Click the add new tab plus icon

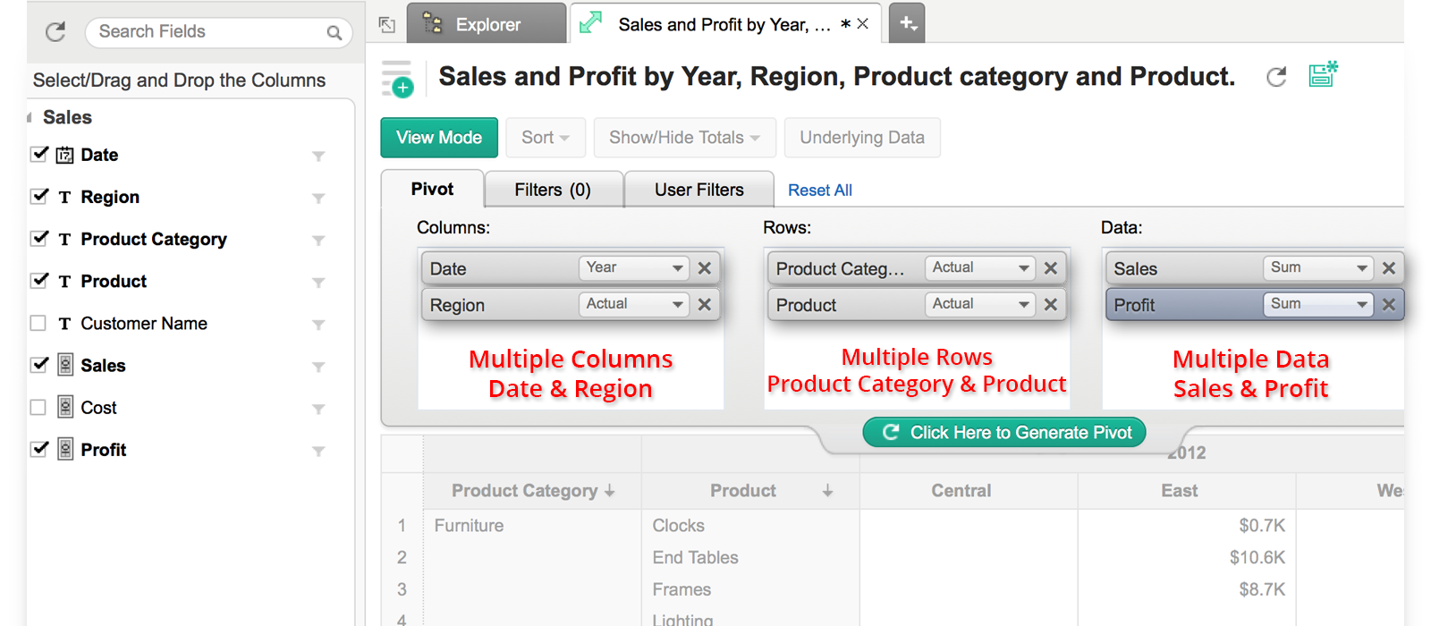pos(908,24)
